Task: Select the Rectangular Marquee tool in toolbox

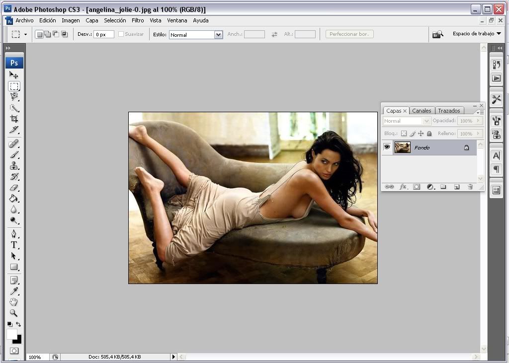Action: (x=13, y=86)
